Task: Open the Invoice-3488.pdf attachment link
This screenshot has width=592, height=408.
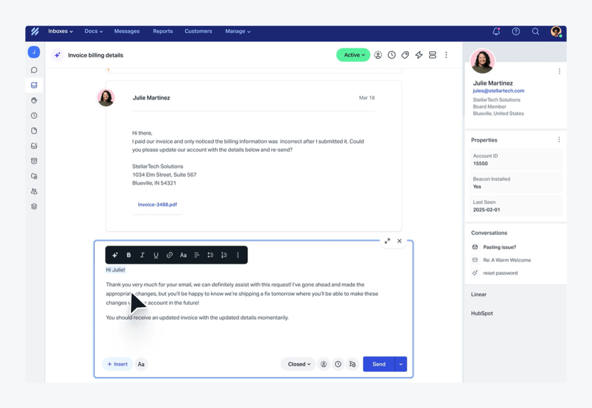Action: (157, 204)
